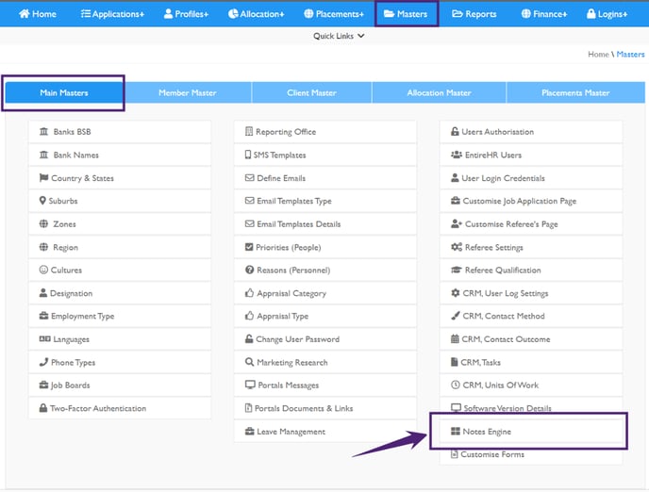Image resolution: width=649 pixels, height=492 pixels.
Task: Click the globe icon next to Zones
Action: [x=43, y=223]
